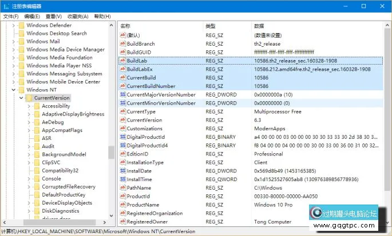
Task: Collapse the CurrentVersion tree node
Action: (21, 98)
